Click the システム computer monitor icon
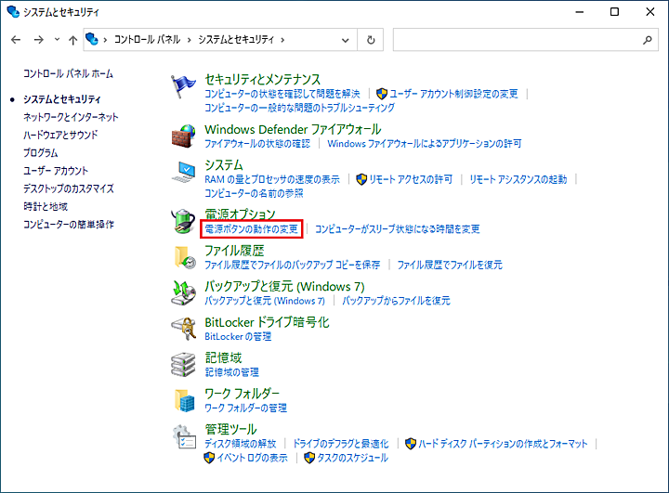Viewport: 669px width, 493px height. [183, 172]
